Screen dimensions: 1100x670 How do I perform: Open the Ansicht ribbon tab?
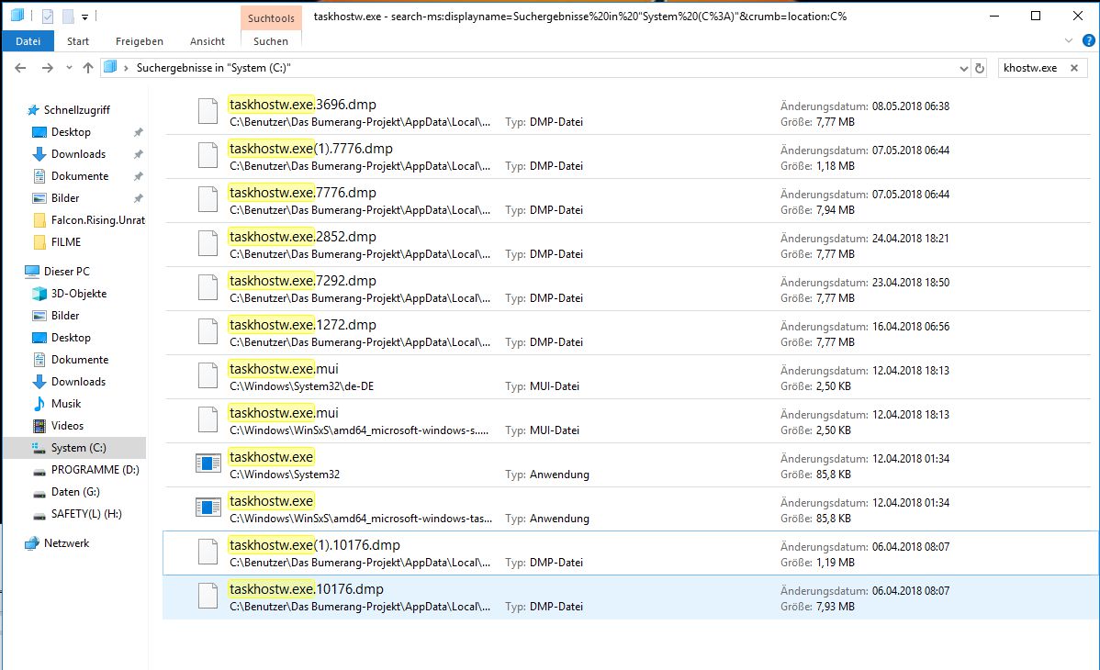[207, 41]
